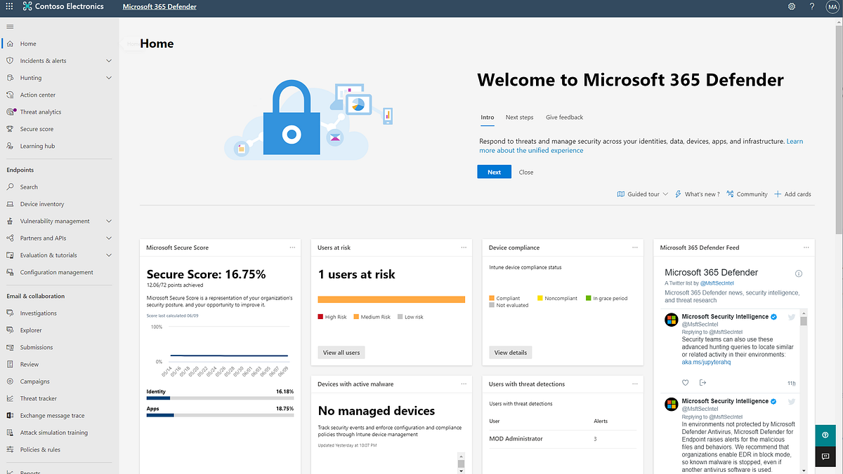Like the first Microsoft Security Intelligence tweet
The image size is (843, 474).
686,382
